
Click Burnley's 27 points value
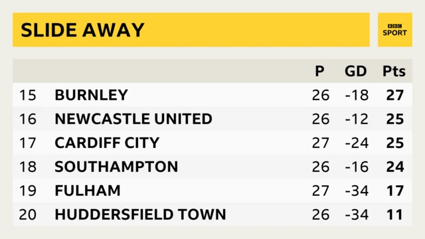395,95
